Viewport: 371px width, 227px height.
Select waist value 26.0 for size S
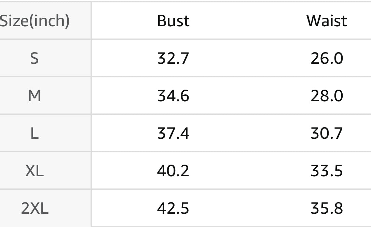[327, 58]
